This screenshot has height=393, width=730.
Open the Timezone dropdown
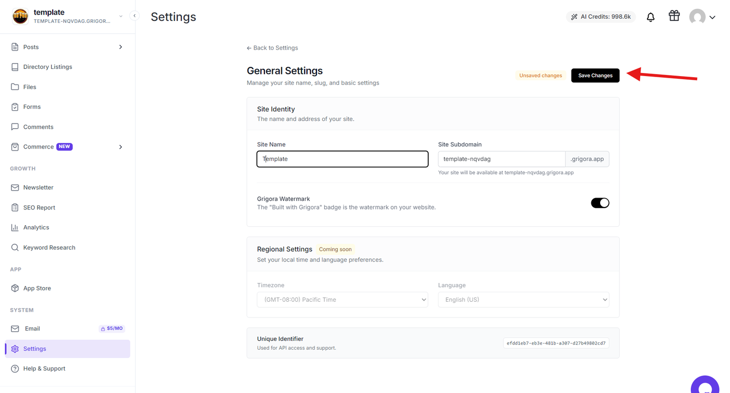[x=342, y=300]
